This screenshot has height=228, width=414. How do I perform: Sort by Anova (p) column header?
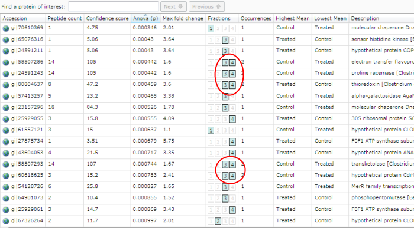point(145,18)
